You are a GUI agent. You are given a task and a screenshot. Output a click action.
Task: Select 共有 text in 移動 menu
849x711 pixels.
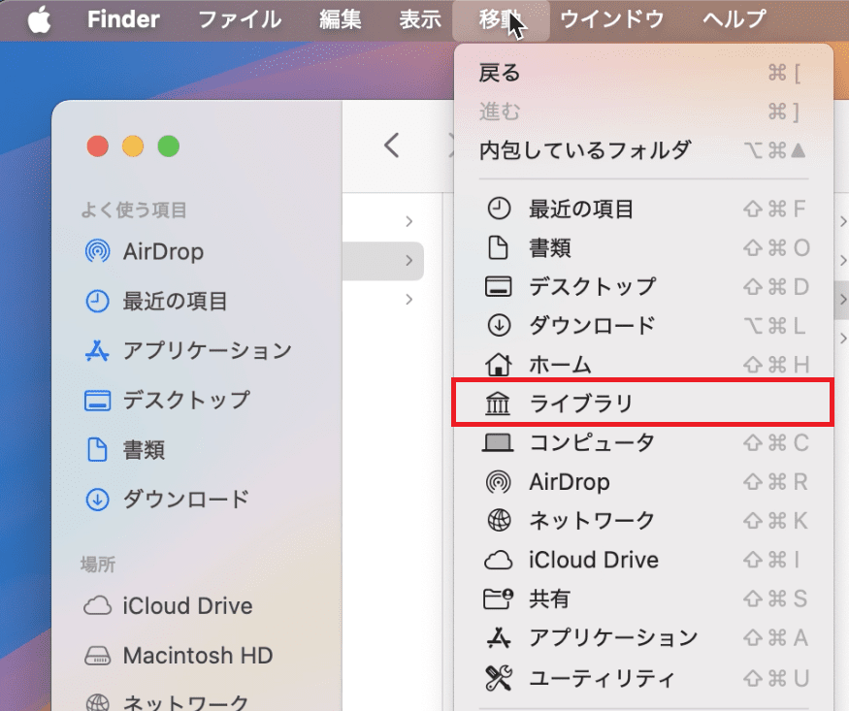(x=549, y=598)
